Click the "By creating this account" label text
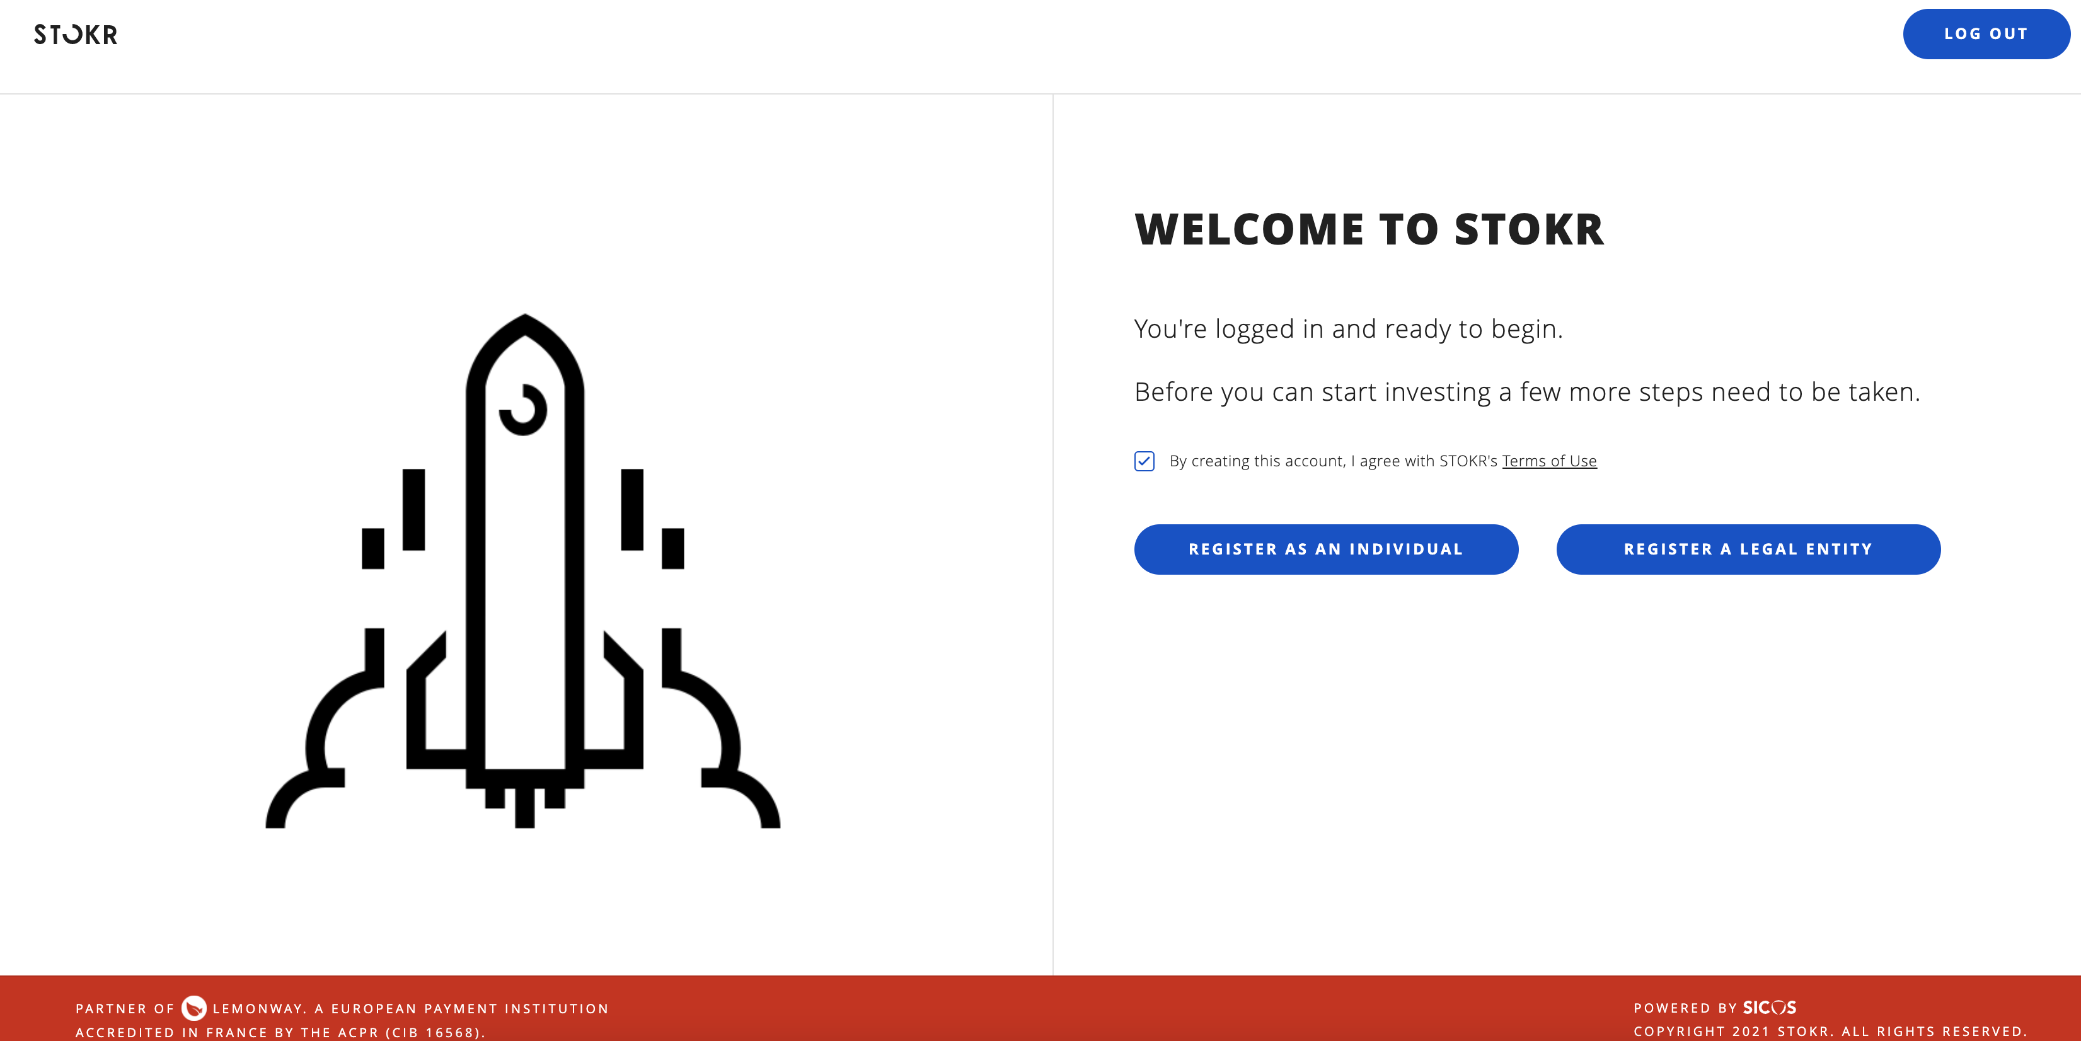The image size is (2081, 1041). 1333,461
